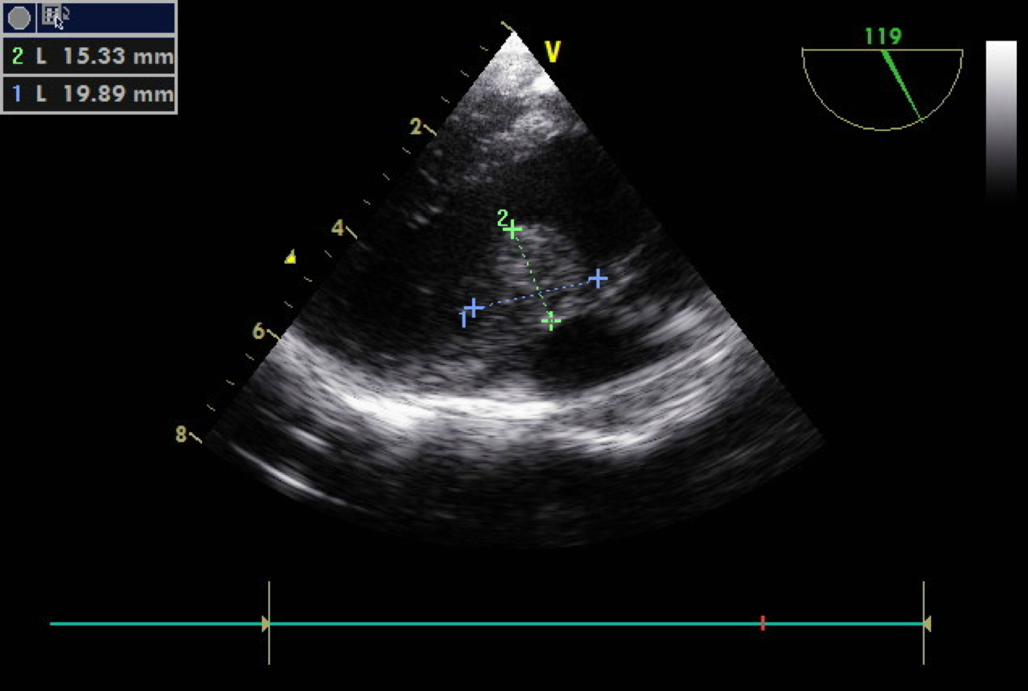Click the green scan plane angle line in the semicircle
This screenshot has width=1028, height=691.
click(901, 85)
